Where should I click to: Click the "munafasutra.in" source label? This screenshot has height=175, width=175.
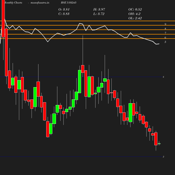tap(40, 2)
